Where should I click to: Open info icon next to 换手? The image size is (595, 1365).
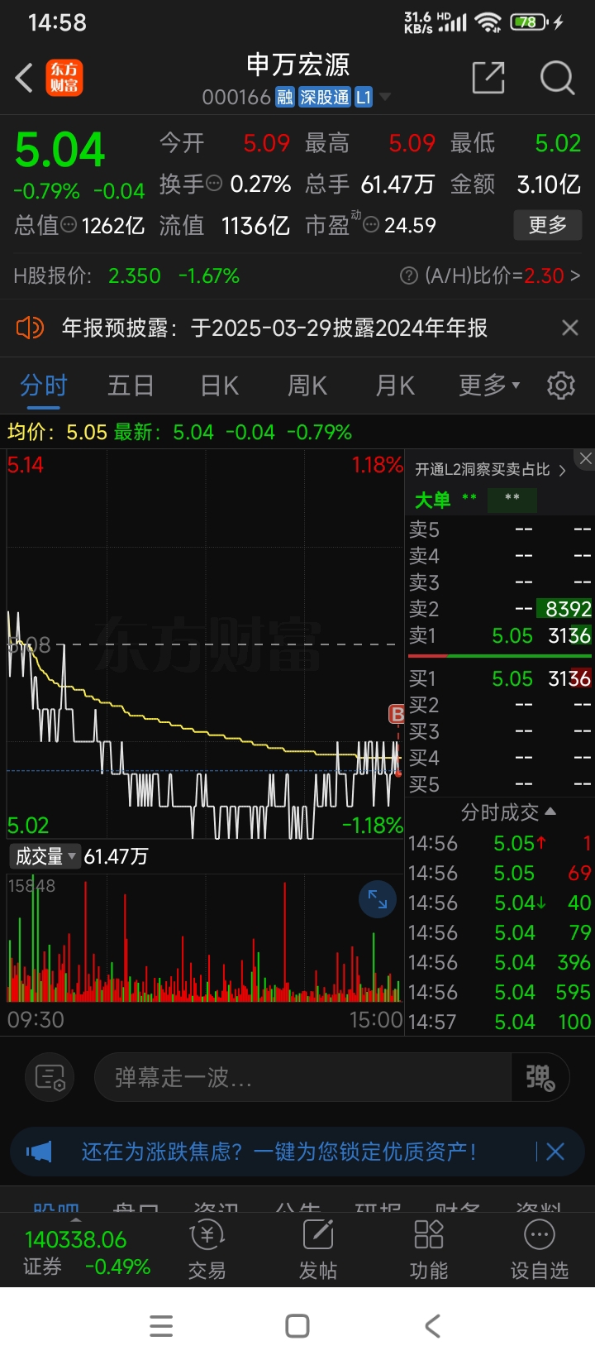(214, 184)
